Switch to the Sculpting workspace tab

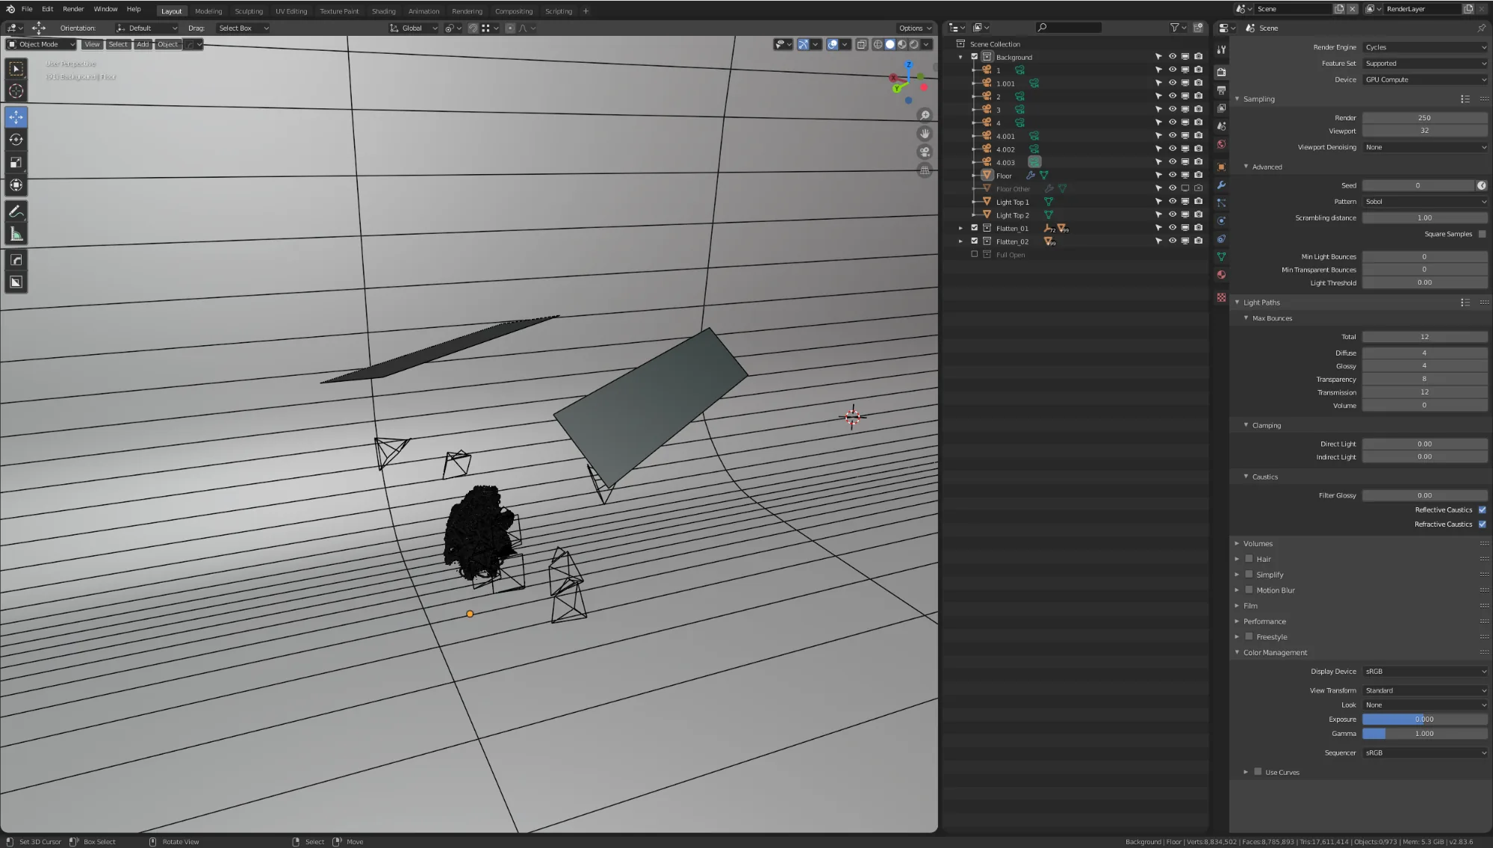click(249, 11)
